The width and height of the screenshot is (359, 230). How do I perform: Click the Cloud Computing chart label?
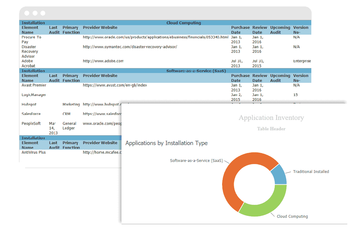tap(292, 216)
